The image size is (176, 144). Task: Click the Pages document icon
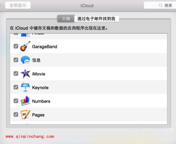click(x=25, y=114)
